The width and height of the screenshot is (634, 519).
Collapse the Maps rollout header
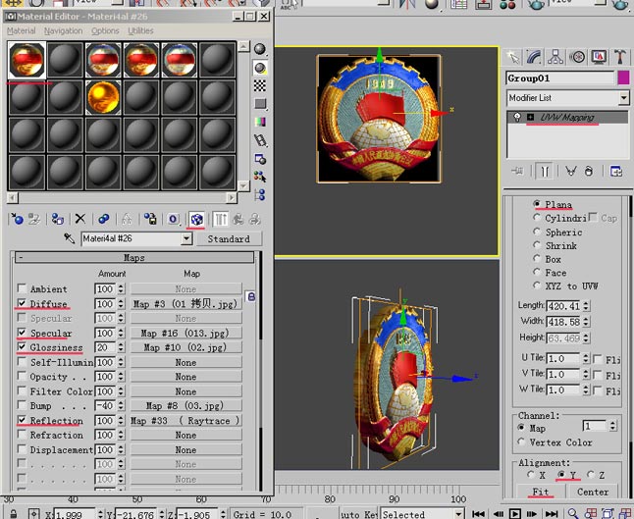point(134,258)
